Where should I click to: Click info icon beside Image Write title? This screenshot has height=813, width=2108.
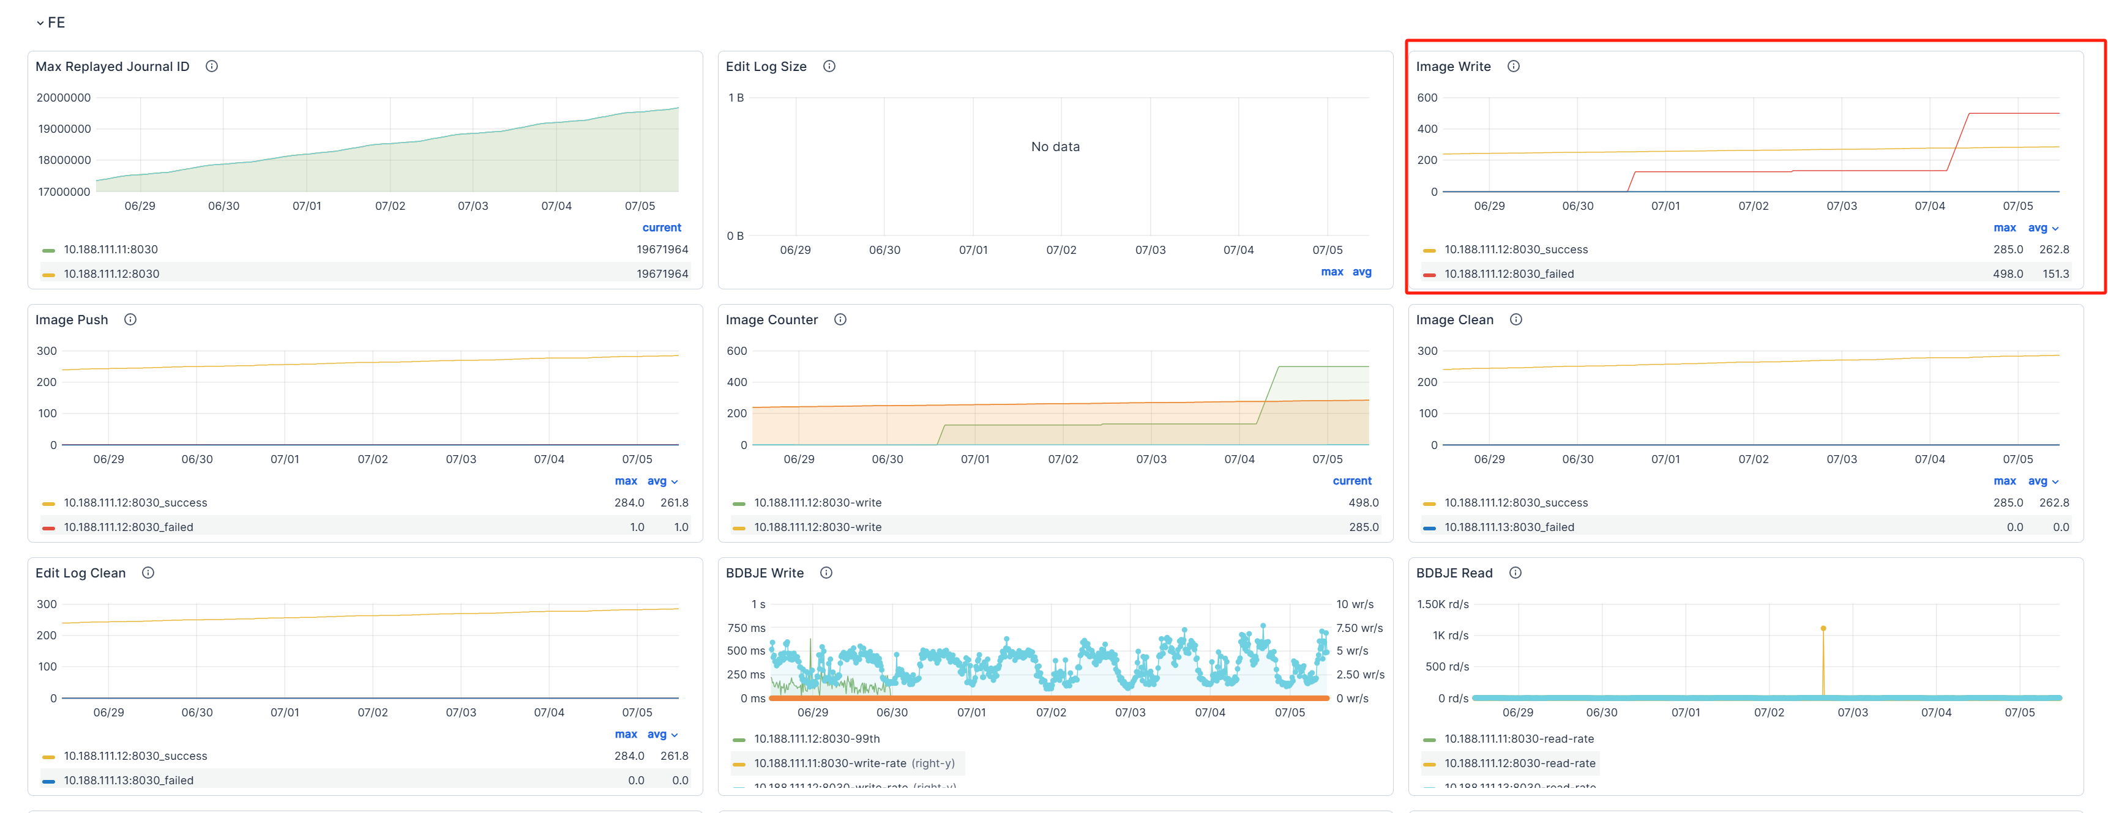[1513, 66]
